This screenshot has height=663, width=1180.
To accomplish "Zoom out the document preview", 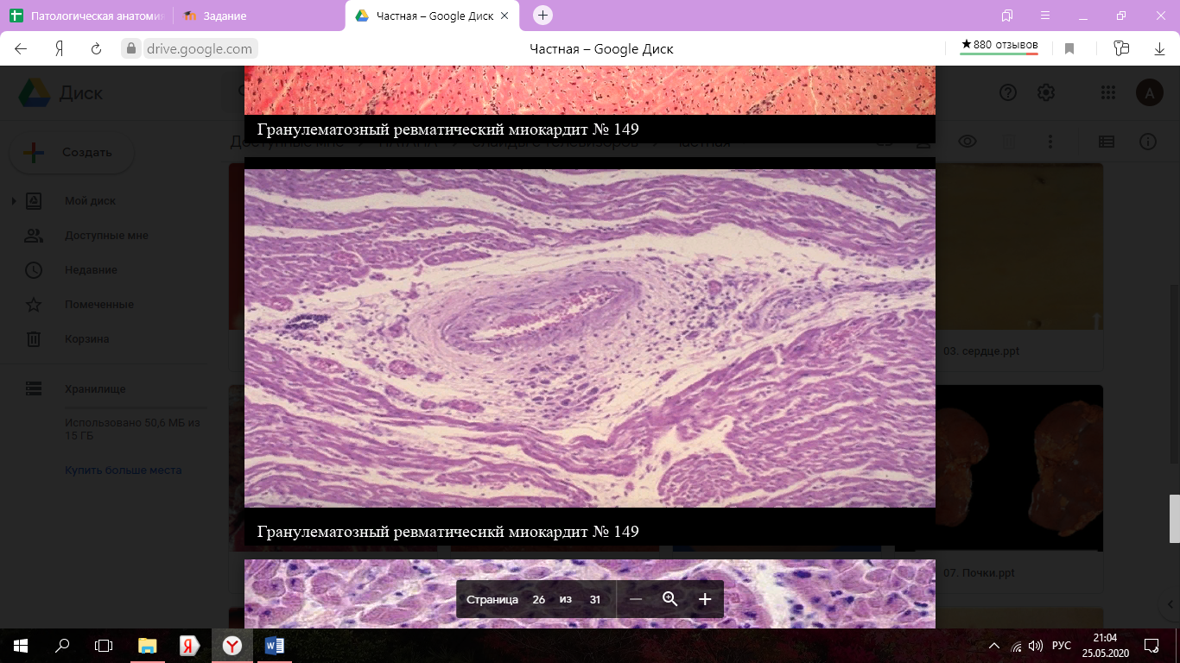I will pyautogui.click(x=636, y=599).
